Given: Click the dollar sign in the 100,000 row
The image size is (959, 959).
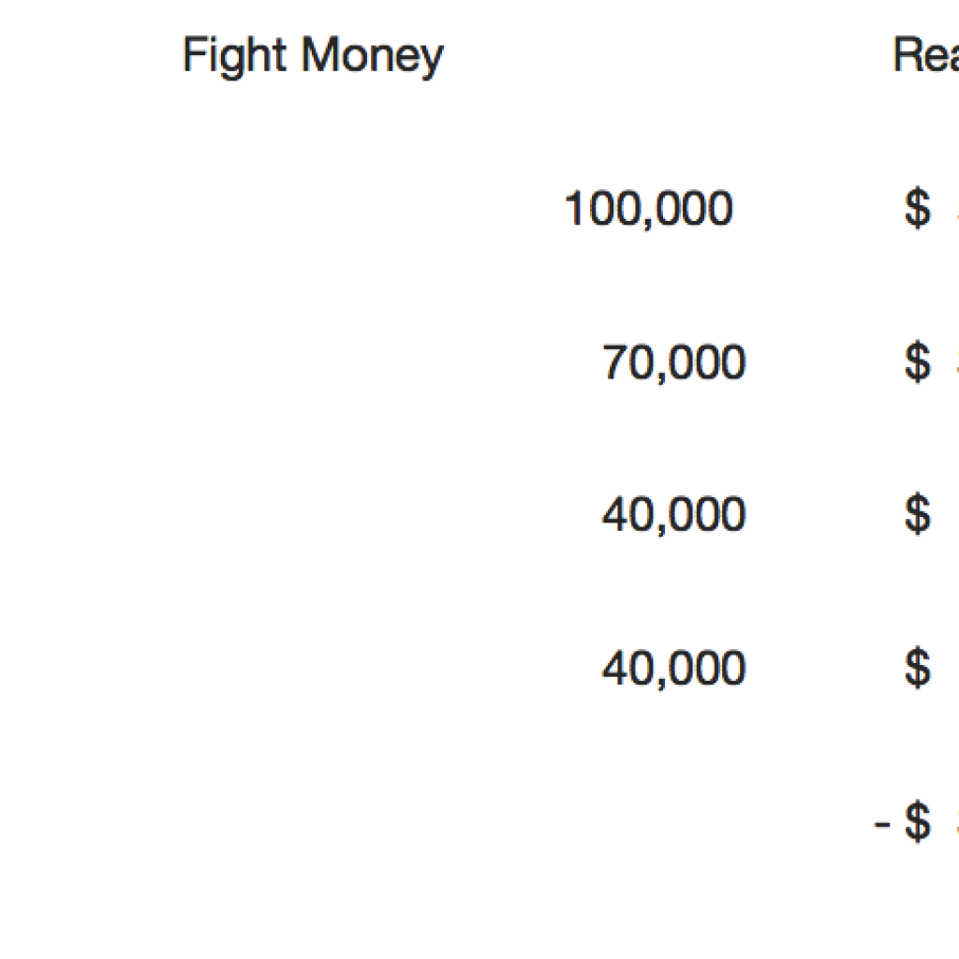Looking at the screenshot, I should (x=918, y=208).
